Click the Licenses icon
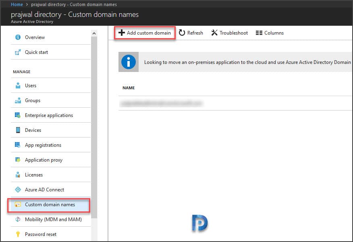This screenshot has width=353, height=242. click(x=18, y=174)
